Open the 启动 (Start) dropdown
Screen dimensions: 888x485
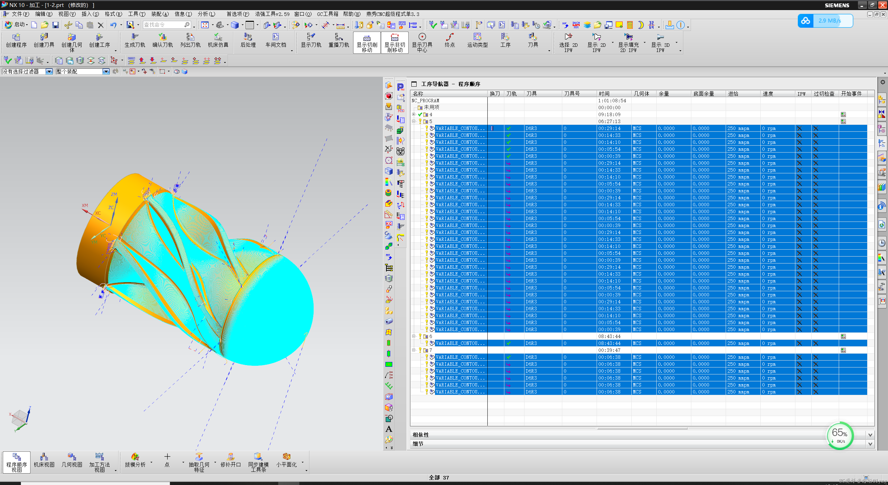pyautogui.click(x=16, y=25)
